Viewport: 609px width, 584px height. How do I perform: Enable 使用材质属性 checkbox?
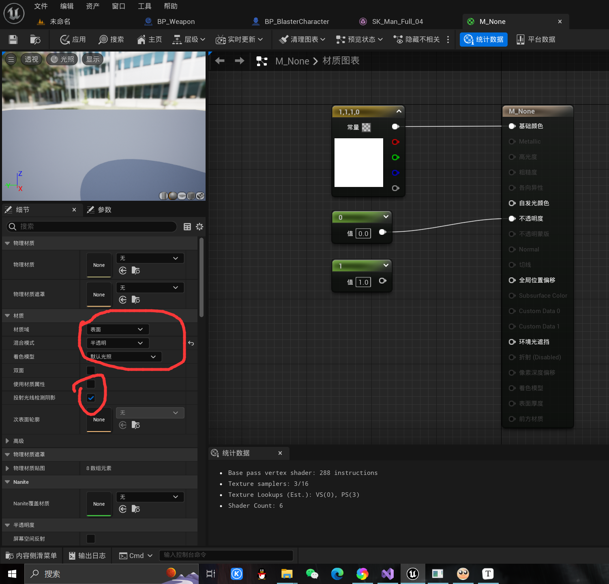tap(91, 384)
